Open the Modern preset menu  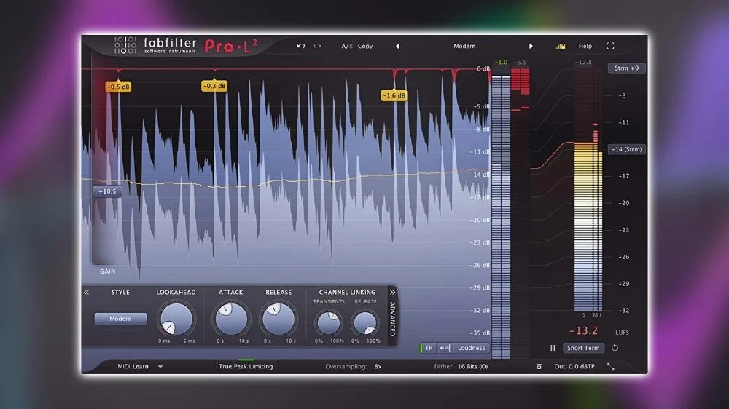pos(464,46)
